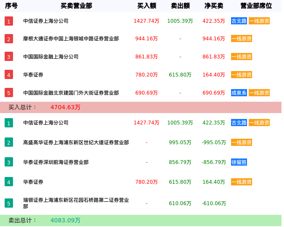Screen dimensions: 284x227
Task: Click green rank badge number 1
Action: tap(9, 123)
